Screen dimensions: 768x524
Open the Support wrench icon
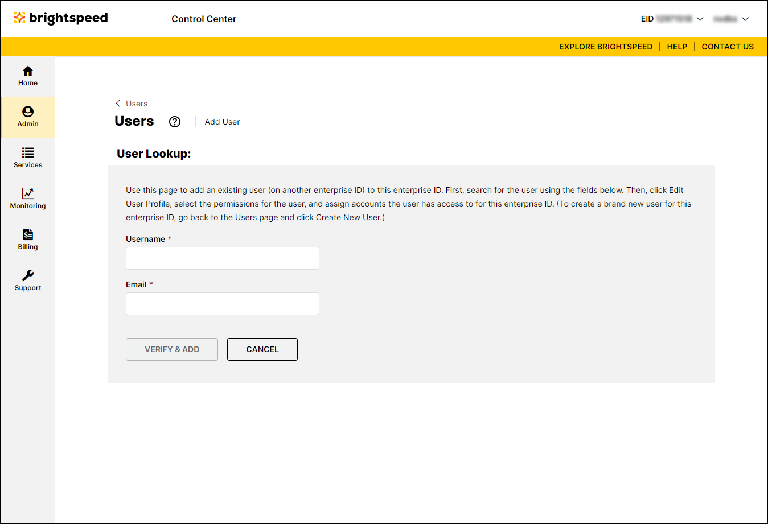pos(28,275)
